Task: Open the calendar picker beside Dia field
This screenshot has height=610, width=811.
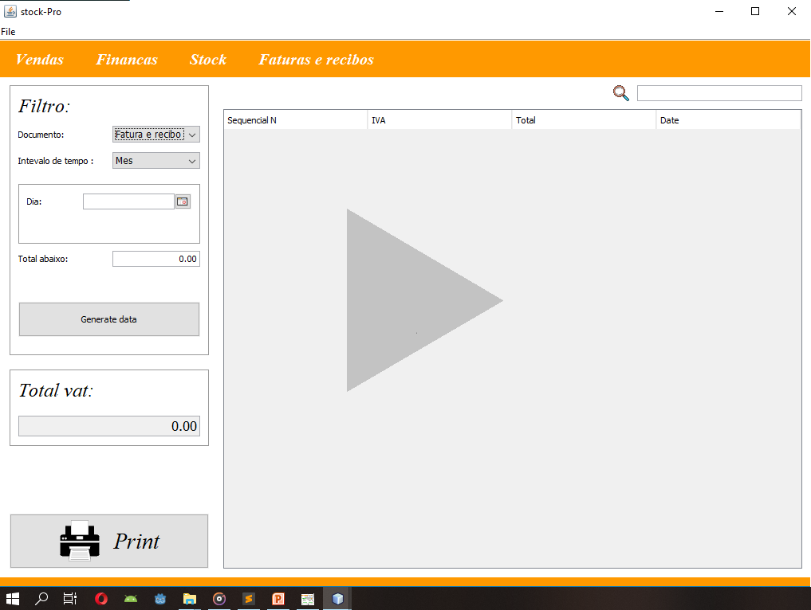Action: point(183,202)
